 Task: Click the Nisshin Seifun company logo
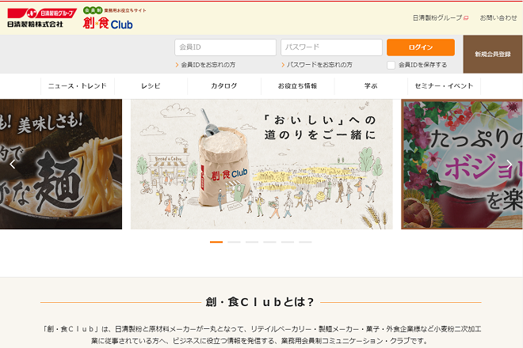[42, 18]
